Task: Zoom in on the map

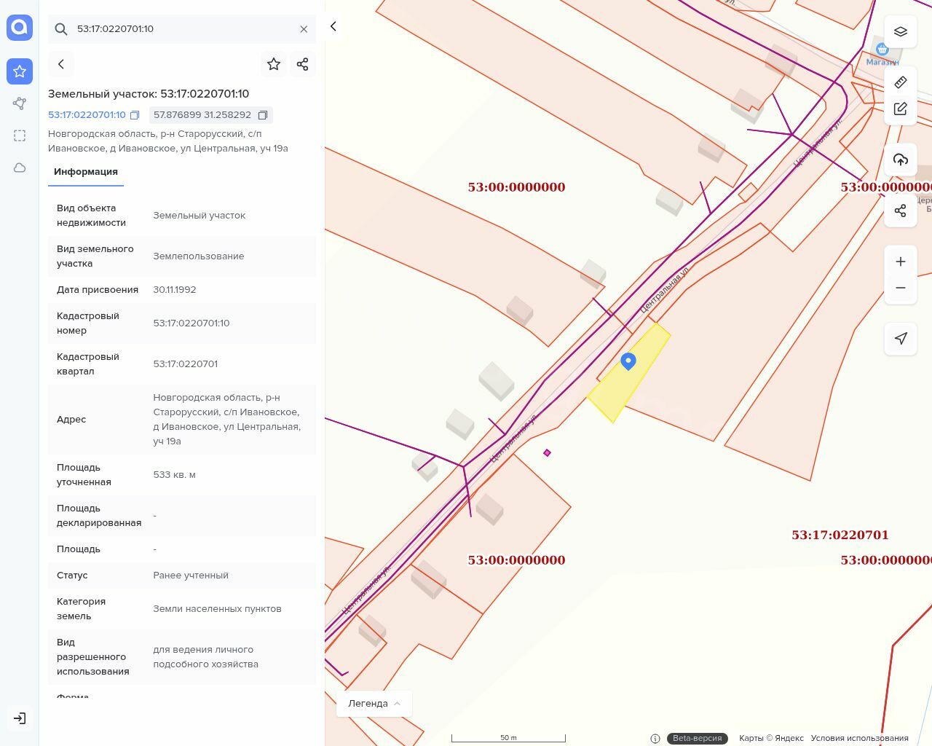Action: point(901,262)
